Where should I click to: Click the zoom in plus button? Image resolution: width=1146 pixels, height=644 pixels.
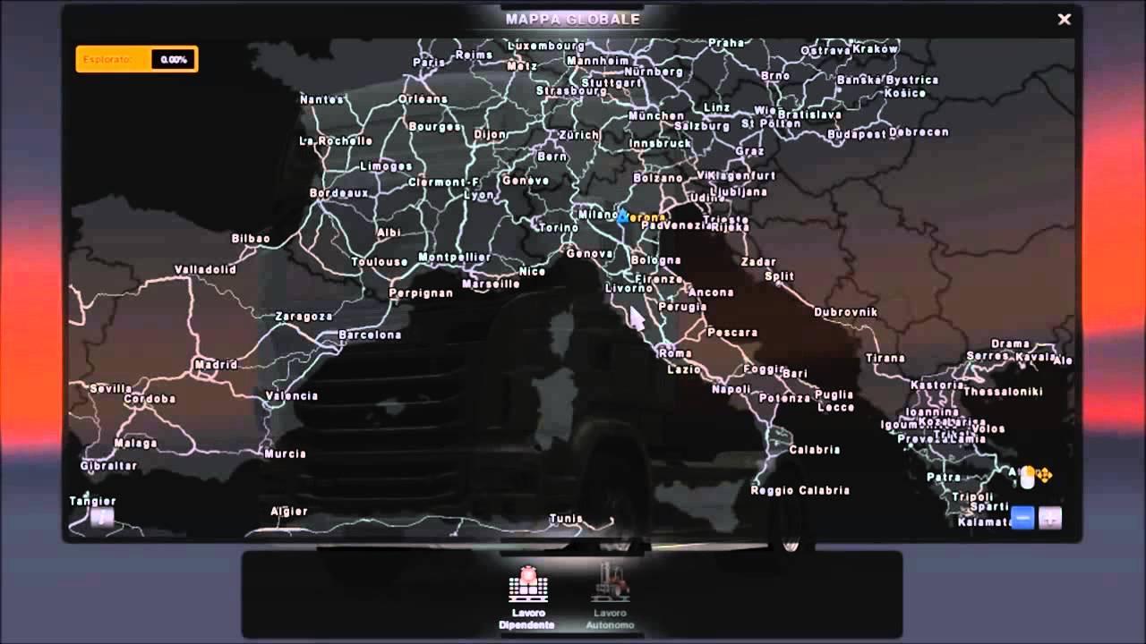(1050, 518)
